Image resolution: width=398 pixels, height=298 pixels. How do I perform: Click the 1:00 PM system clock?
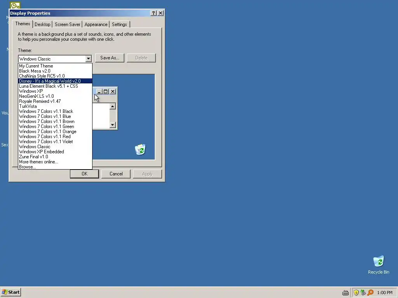click(384, 293)
